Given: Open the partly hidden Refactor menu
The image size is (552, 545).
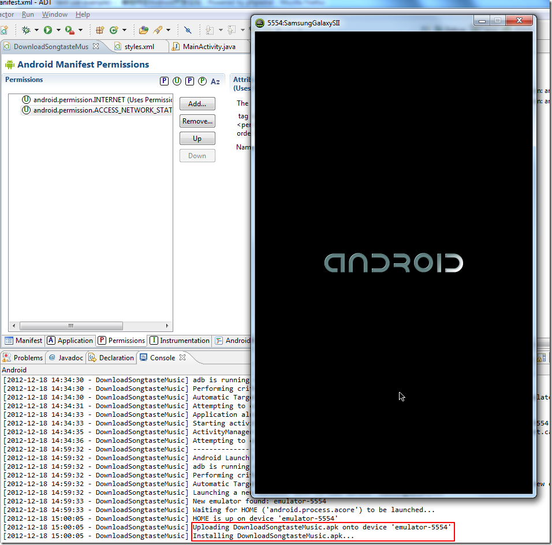Looking at the screenshot, I should [x=7, y=14].
